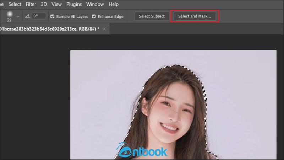Image resolution: width=284 pixels, height=160 pixels.
Task: Open the Window menu
Action: pyautogui.click(x=95, y=4)
